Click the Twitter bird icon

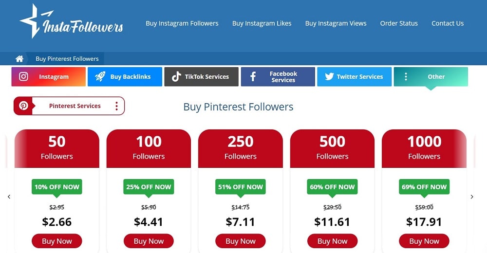329,76
